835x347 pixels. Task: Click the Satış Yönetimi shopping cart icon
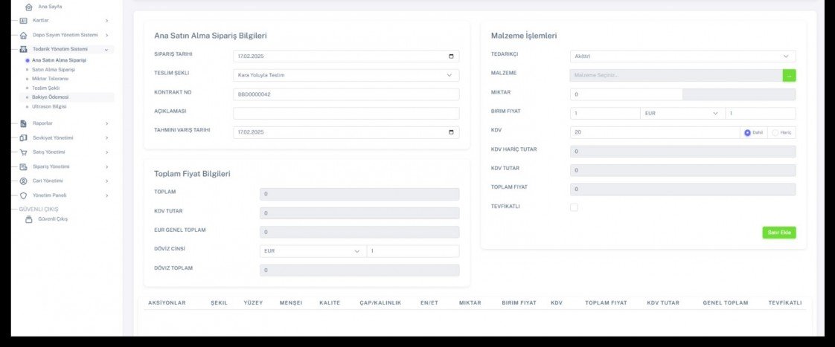(23, 152)
